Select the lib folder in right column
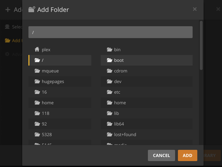Screen dimensions: 222x167 tap(116, 113)
